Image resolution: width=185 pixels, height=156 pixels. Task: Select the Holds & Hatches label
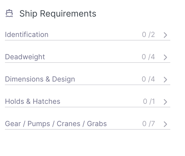[x=33, y=101]
